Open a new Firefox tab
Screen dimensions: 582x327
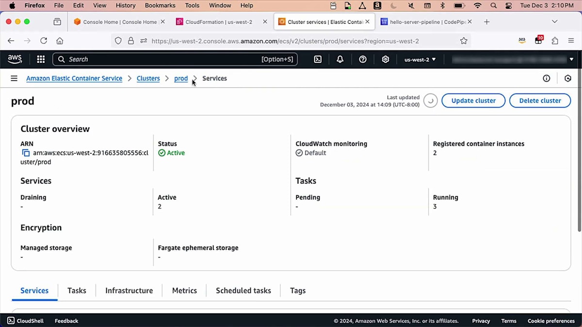pyautogui.click(x=486, y=22)
